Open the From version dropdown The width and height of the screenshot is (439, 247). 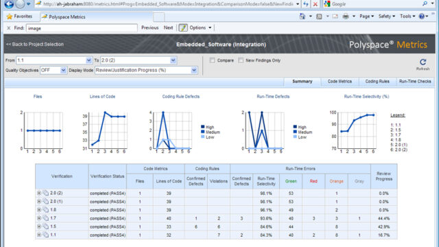tap(88, 60)
